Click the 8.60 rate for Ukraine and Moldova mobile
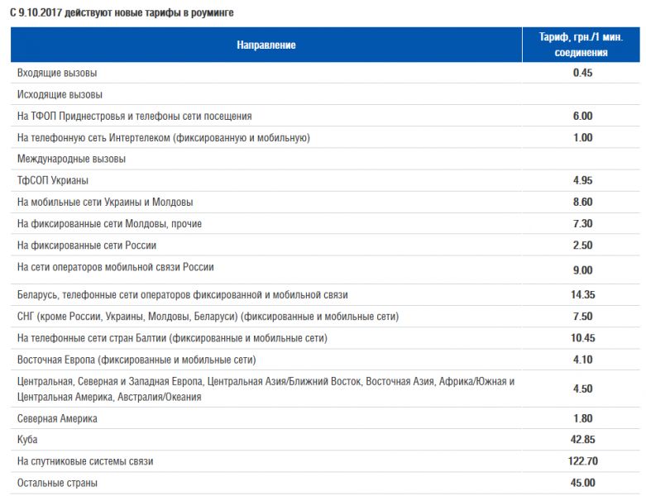This screenshot has height=496, width=646. point(582,202)
